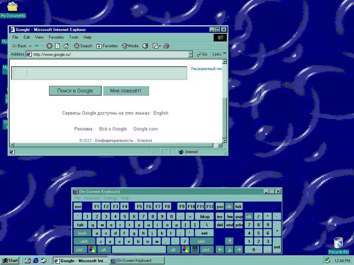Open the Recycle Bin desktop icon
This screenshot has height=265, width=354.
[x=338, y=246]
